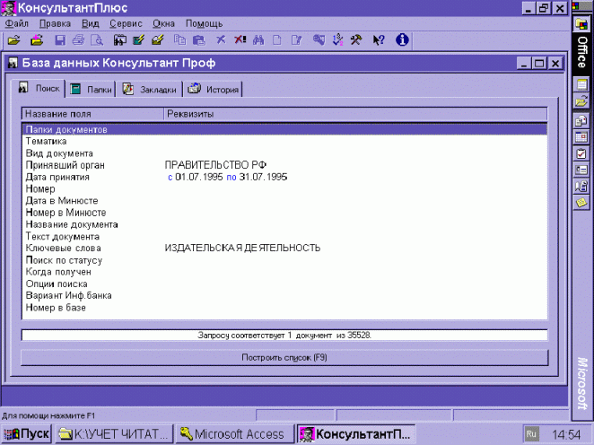Viewport: 594px width, 445px height.
Task: Open the Файл menu
Action: [17, 23]
